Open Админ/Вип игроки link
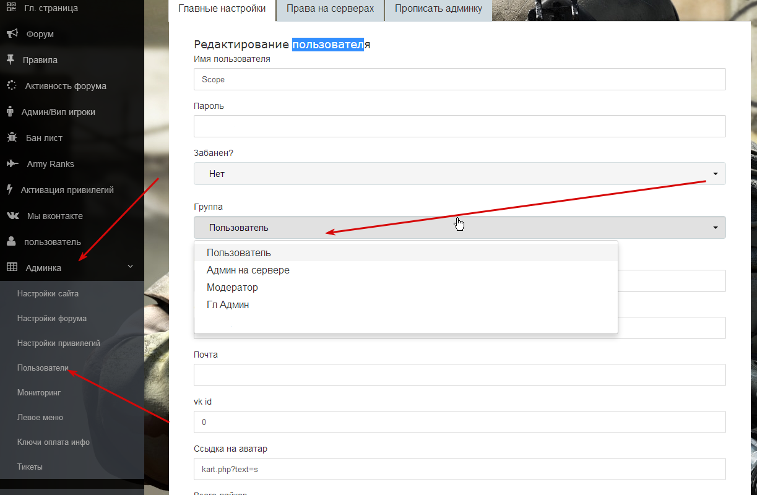Screen dimensions: 757x495 coord(58,112)
